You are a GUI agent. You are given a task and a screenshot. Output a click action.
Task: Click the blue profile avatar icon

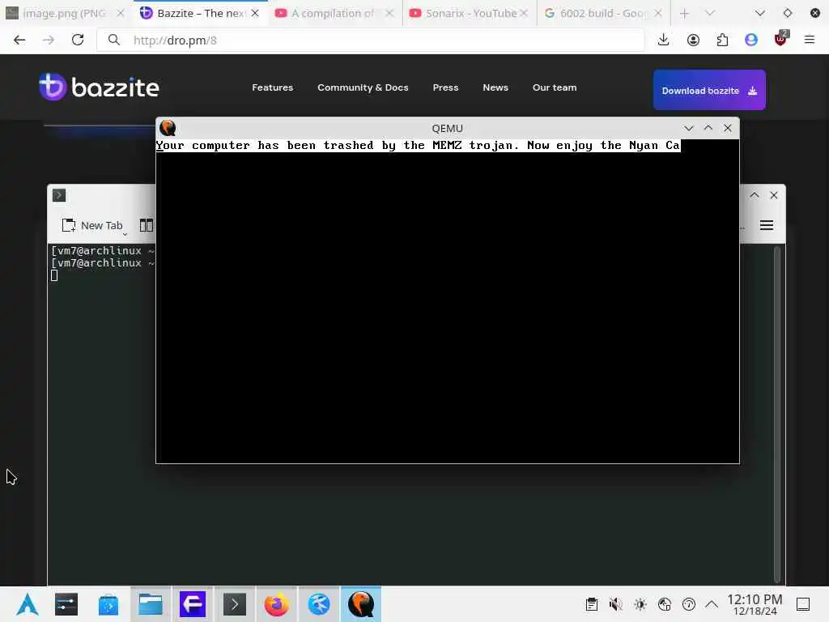(751, 40)
